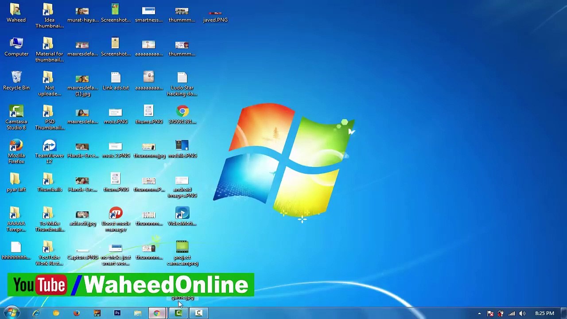The width and height of the screenshot is (567, 319).
Task: Click the Show desktop button
Action: [x=563, y=313]
